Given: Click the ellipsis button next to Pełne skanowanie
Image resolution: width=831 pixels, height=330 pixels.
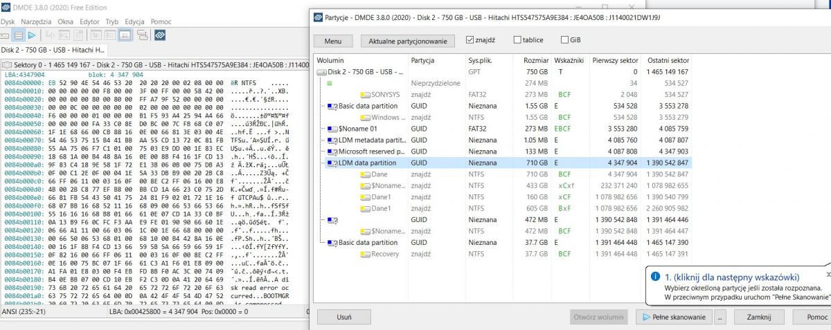Looking at the screenshot, I should 720,318.
